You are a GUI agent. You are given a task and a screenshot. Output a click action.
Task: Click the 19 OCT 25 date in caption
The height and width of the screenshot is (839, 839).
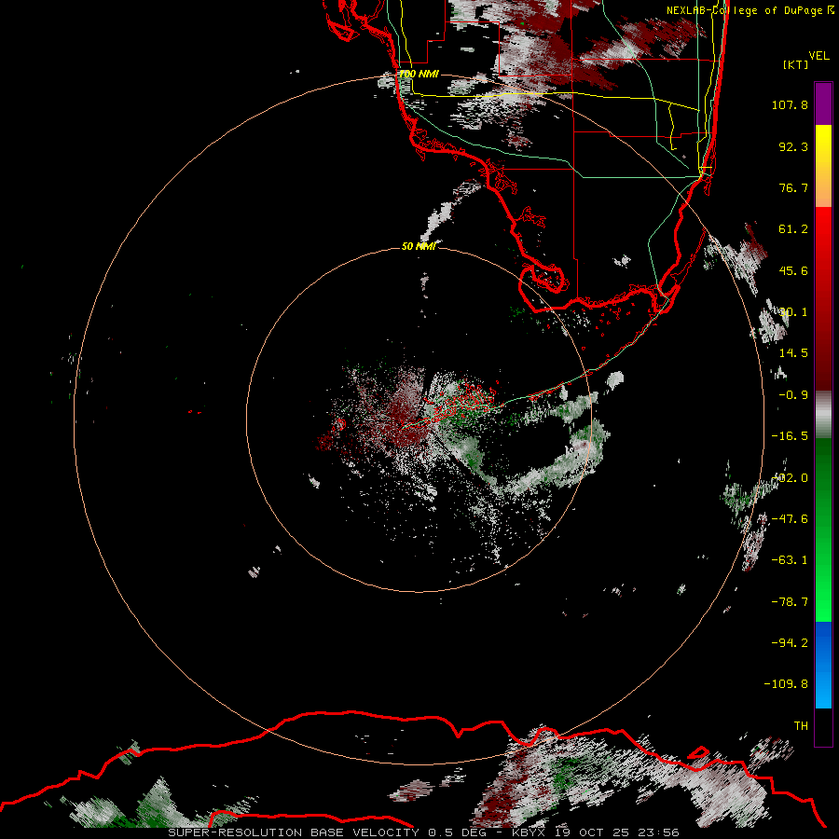(594, 832)
